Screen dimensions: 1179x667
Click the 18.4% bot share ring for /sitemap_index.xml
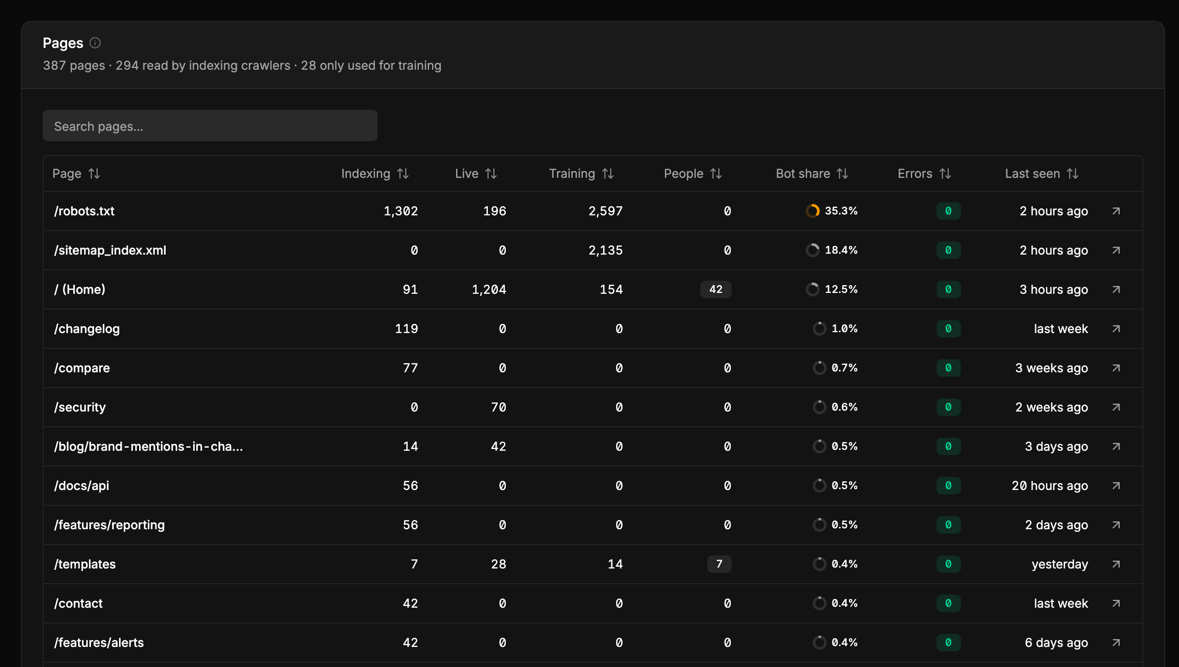(x=813, y=250)
